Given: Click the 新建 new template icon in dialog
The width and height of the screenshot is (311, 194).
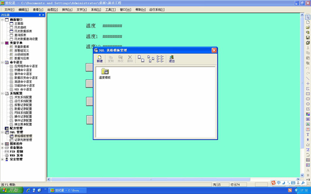Looking at the screenshot, I should pos(99,59).
